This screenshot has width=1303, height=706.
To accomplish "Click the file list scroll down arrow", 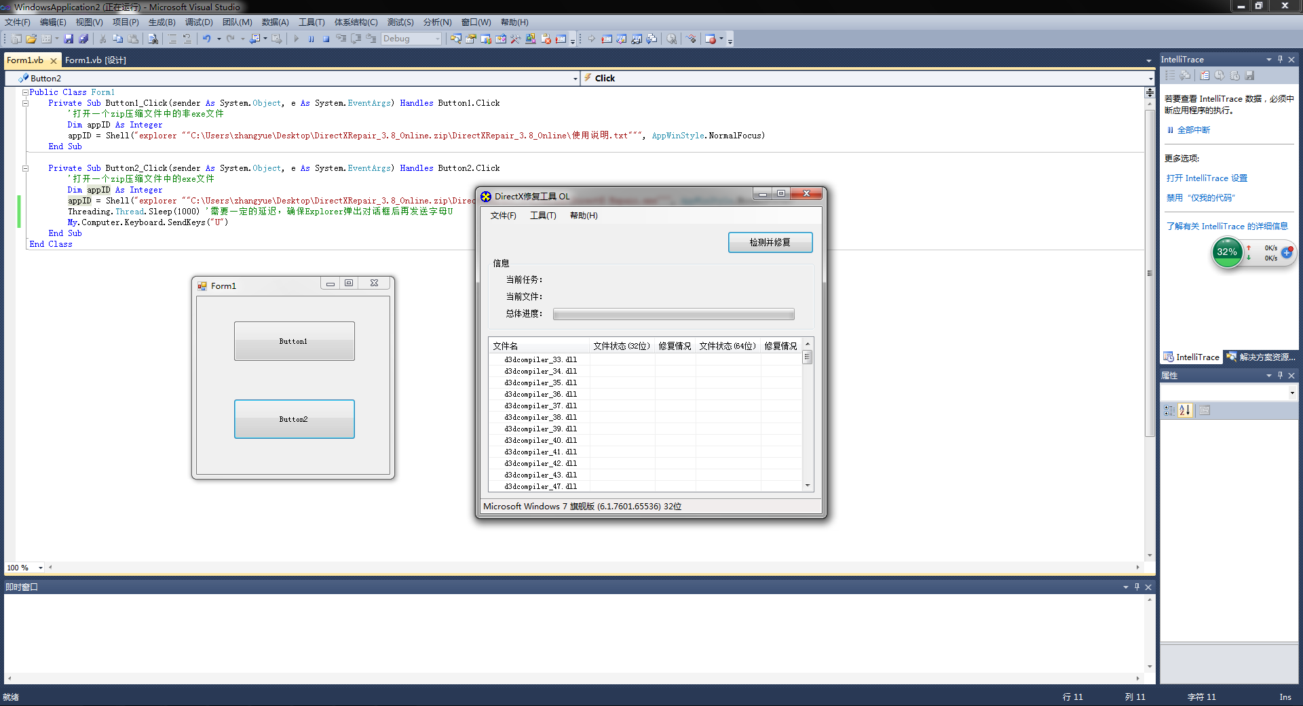I will (x=808, y=486).
